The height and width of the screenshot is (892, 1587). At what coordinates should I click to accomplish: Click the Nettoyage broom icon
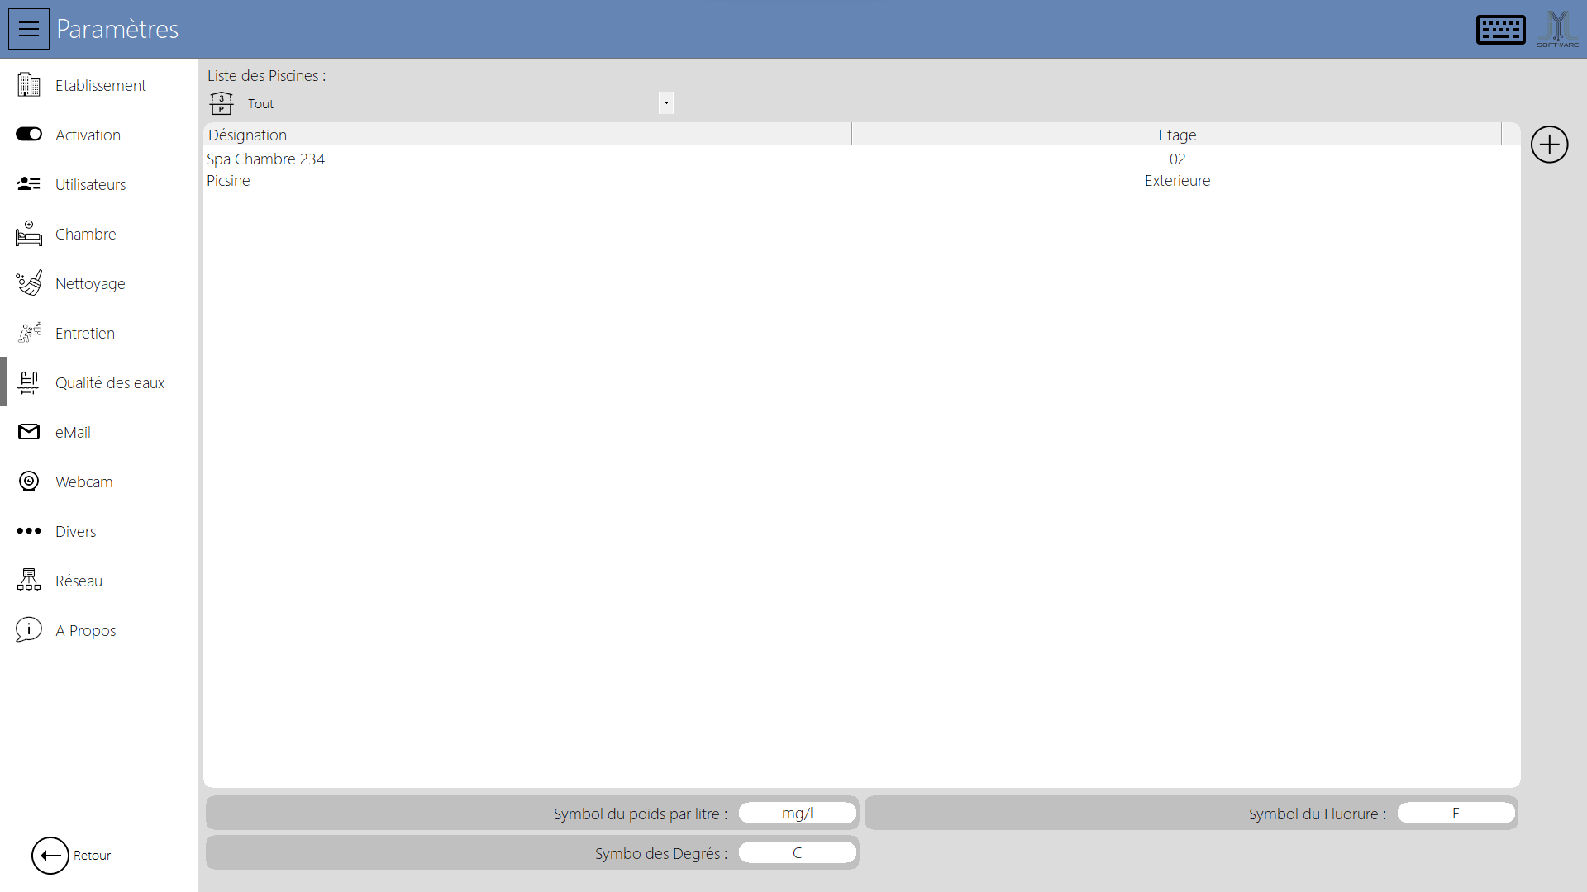click(29, 283)
